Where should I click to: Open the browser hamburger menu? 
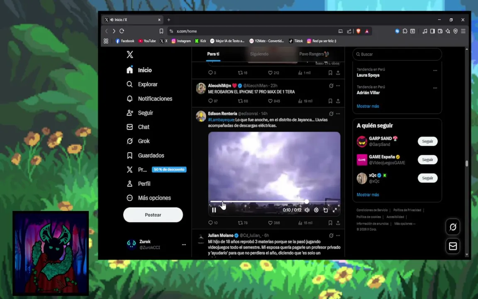click(463, 31)
